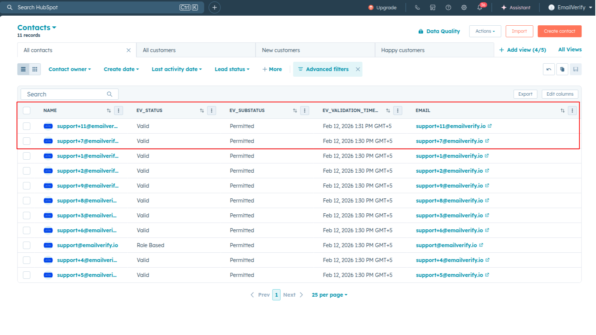Open the 25 per page dropdown

329,294
